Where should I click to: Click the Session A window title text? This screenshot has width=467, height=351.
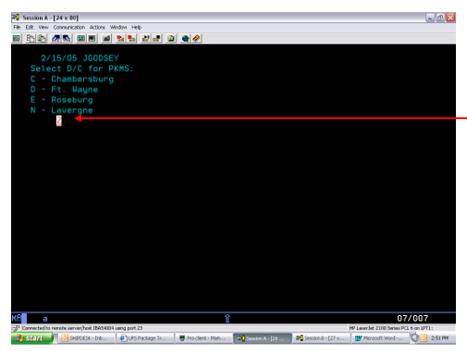tap(51, 18)
